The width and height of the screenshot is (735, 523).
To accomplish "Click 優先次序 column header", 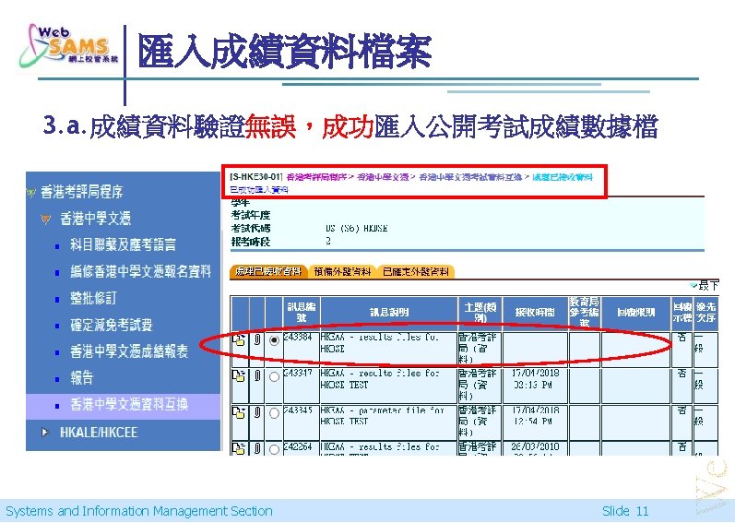I will coord(705,312).
